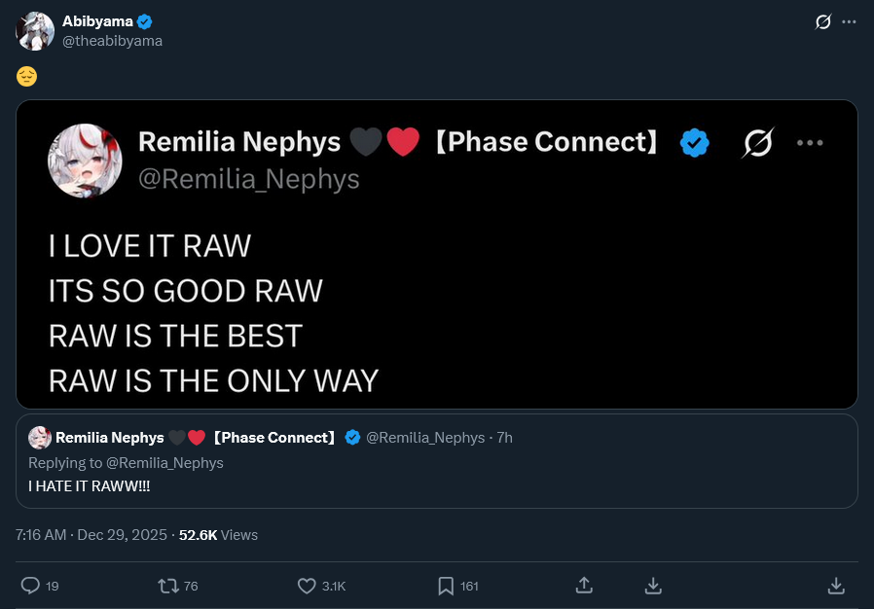Image resolution: width=874 pixels, height=609 pixels.
Task: View the 52.6K Views analytics
Action: (x=218, y=535)
